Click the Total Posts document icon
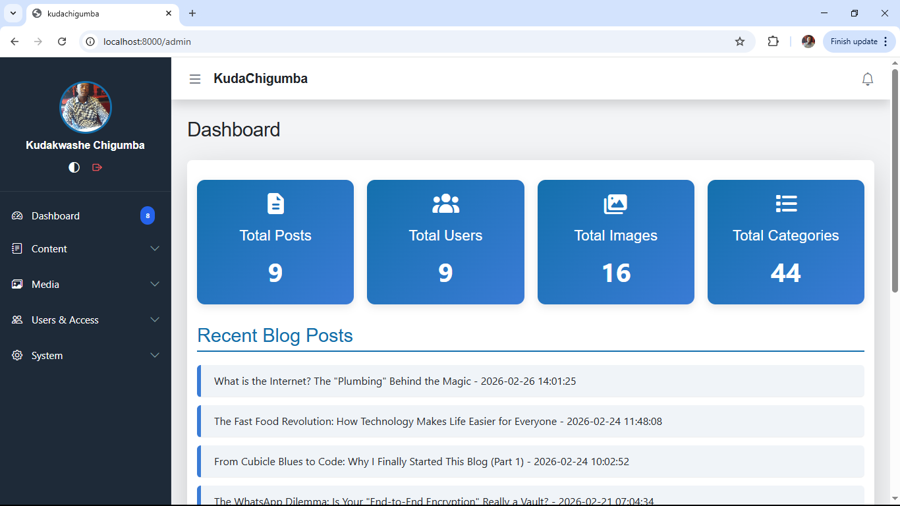 [x=275, y=204]
